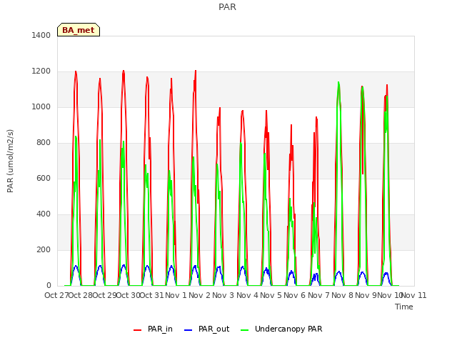Viewport: 457px width, 343px height.
Task: Click the Oct 28 x-axis tick label
Action: click(x=80, y=295)
